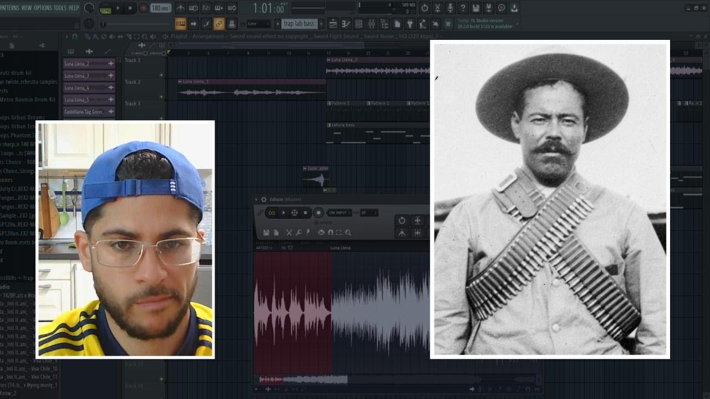Click the main volume knob
This screenshot has width=710, height=399.
(x=89, y=8)
